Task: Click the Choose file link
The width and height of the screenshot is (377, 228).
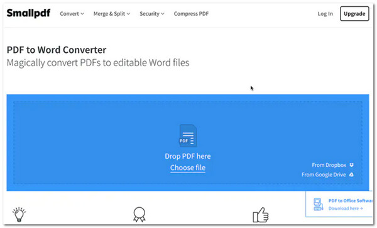Action: point(188,168)
